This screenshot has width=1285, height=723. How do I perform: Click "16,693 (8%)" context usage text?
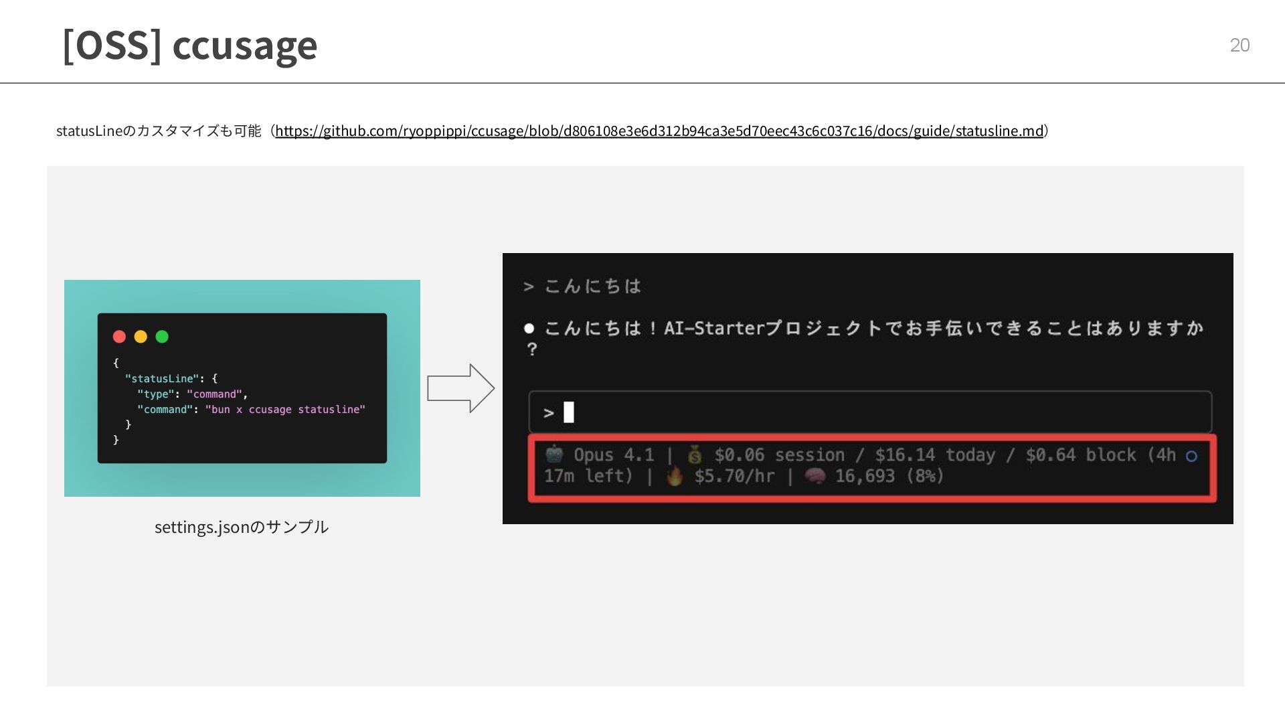click(x=889, y=476)
